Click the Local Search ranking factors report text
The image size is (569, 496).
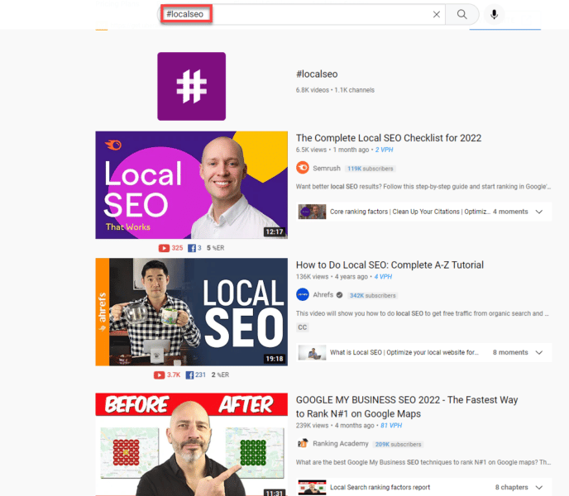point(380,487)
